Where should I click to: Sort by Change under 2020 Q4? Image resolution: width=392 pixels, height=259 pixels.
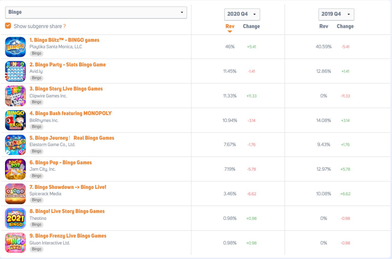252,26
